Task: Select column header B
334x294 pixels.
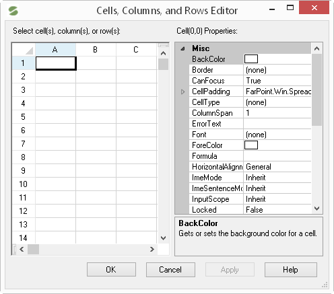Action: [96, 50]
